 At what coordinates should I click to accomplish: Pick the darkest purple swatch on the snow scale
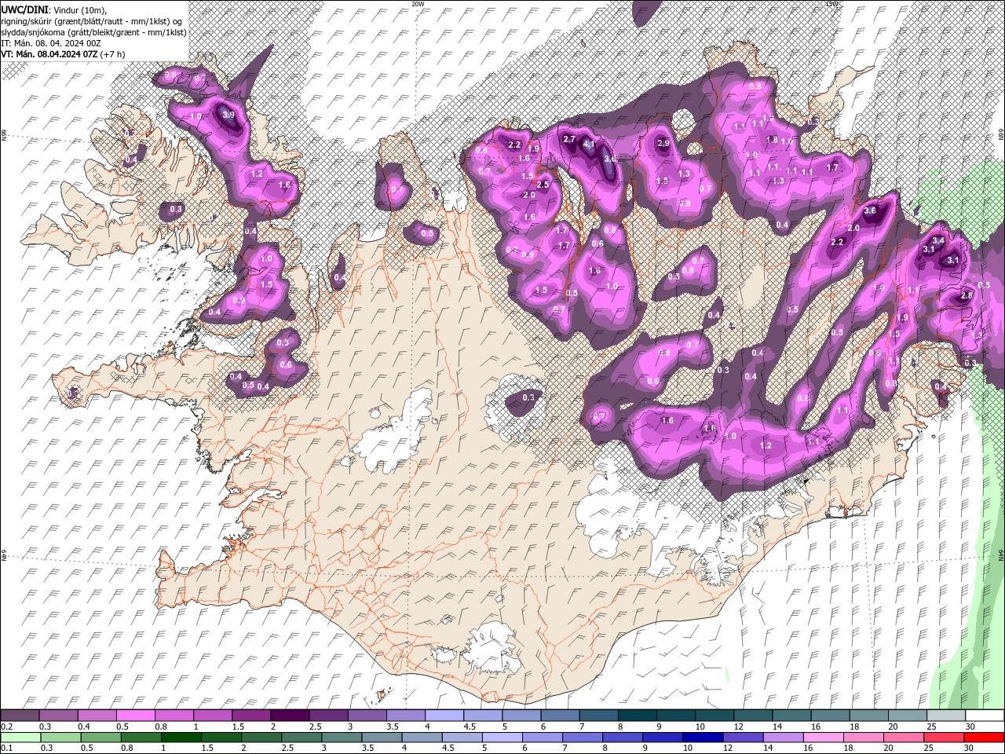tap(289, 716)
